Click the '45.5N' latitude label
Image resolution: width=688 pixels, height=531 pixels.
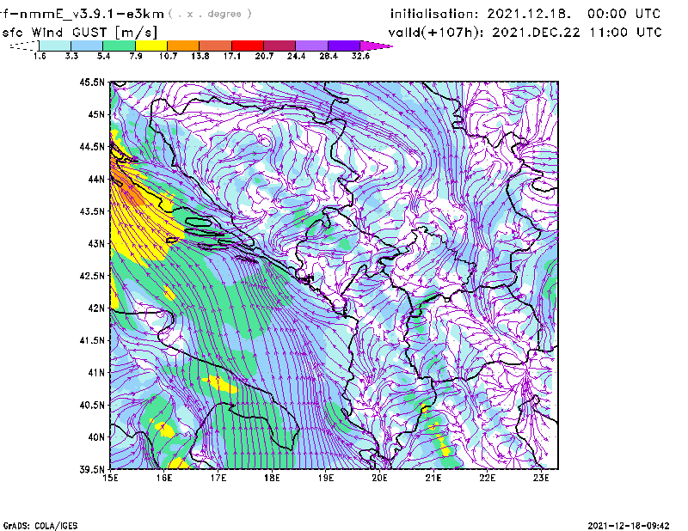pos(92,82)
